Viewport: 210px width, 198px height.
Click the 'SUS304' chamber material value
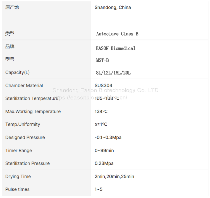(103, 85)
